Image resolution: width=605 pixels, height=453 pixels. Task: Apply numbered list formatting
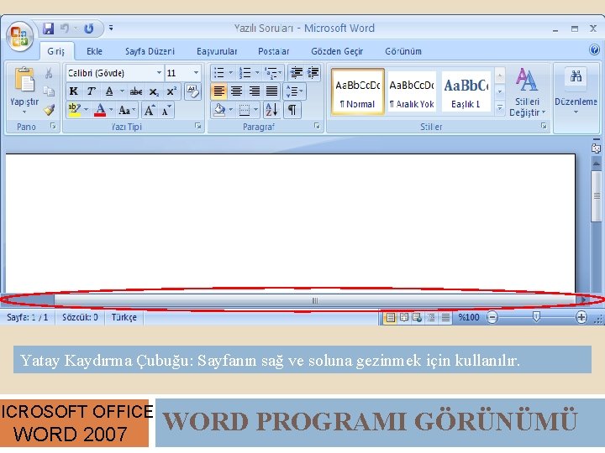point(245,72)
